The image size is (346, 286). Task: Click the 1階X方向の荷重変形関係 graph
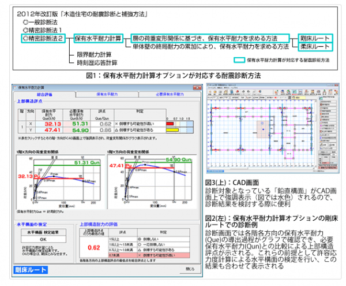click(x=61, y=181)
